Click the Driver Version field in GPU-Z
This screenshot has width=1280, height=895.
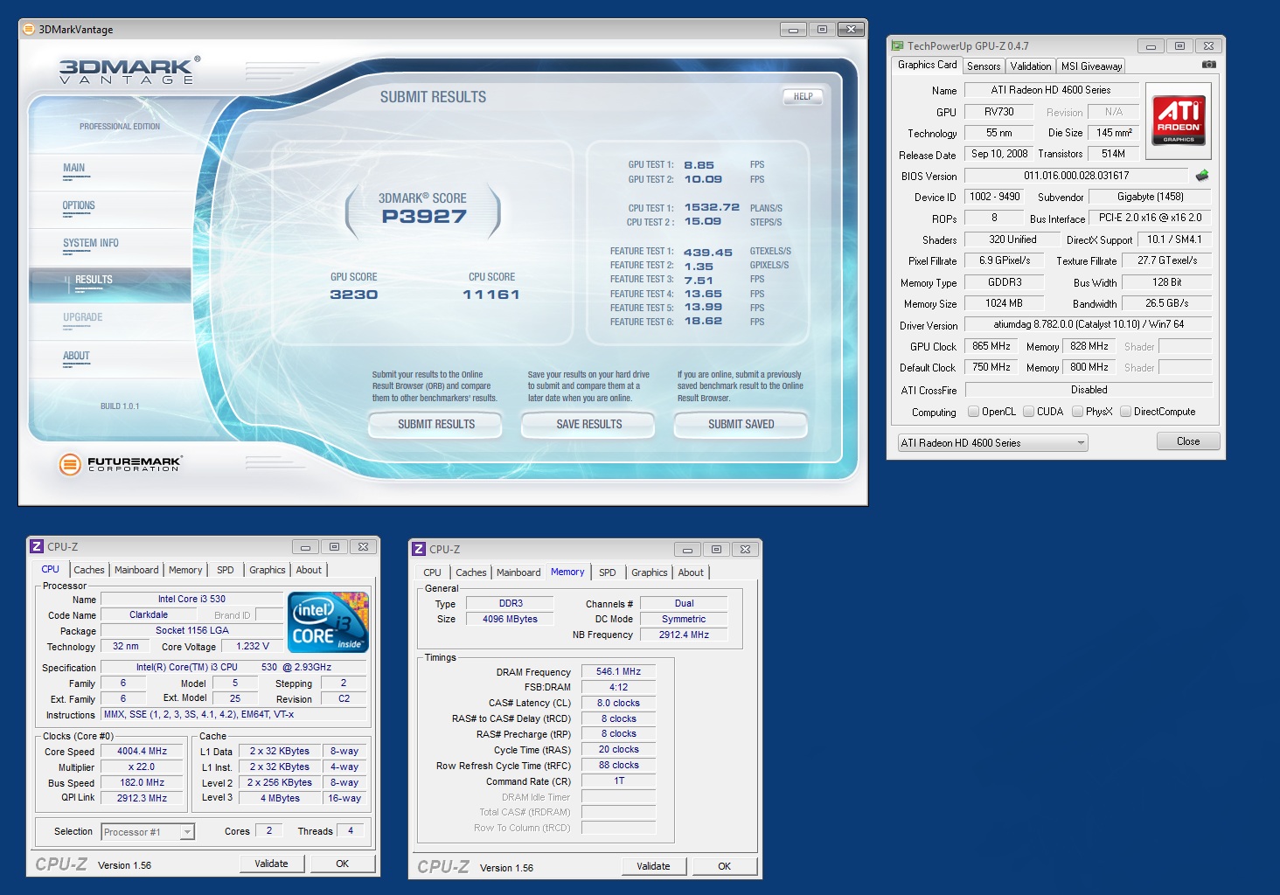(x=1089, y=324)
